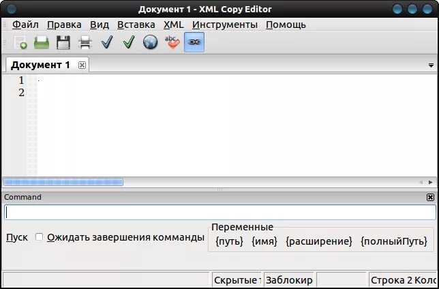Click the Пуск button
Image resolution: width=439 pixels, height=289 pixels.
17,237
